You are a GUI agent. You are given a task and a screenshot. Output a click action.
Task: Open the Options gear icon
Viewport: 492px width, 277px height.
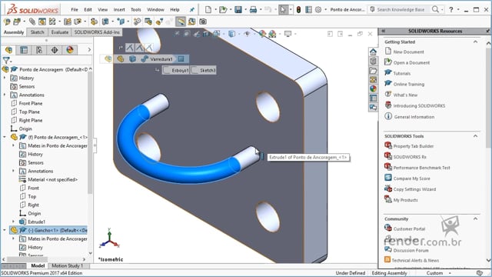click(318, 10)
